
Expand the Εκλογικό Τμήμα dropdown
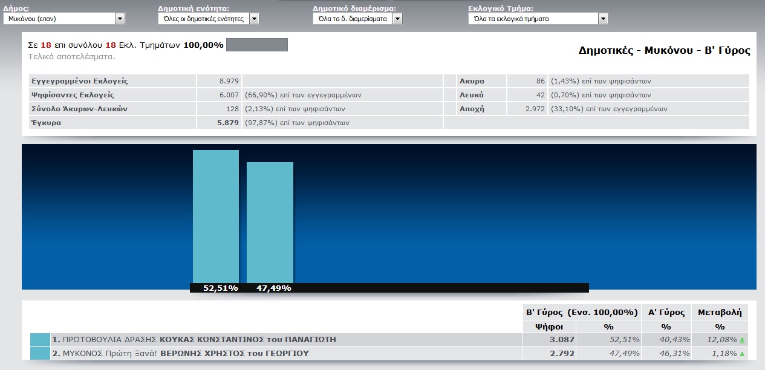538,19
